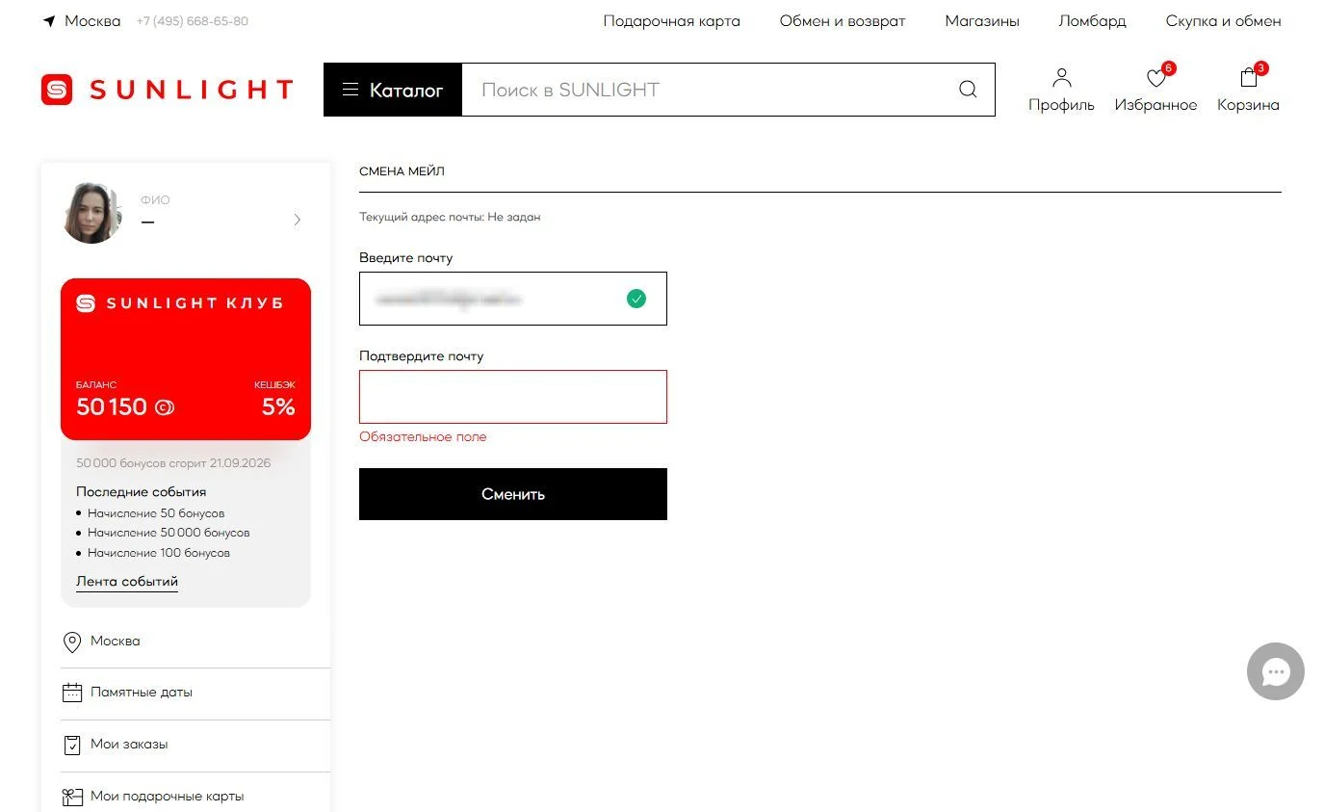Image resolution: width=1324 pixels, height=812 pixels.
Task: Open Мои подарочные карты in sidebar
Action: [x=168, y=797]
